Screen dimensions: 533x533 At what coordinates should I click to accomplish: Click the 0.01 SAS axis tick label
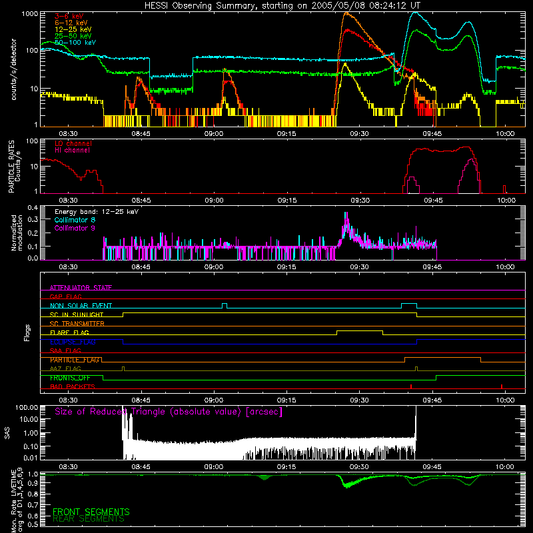(x=31, y=458)
